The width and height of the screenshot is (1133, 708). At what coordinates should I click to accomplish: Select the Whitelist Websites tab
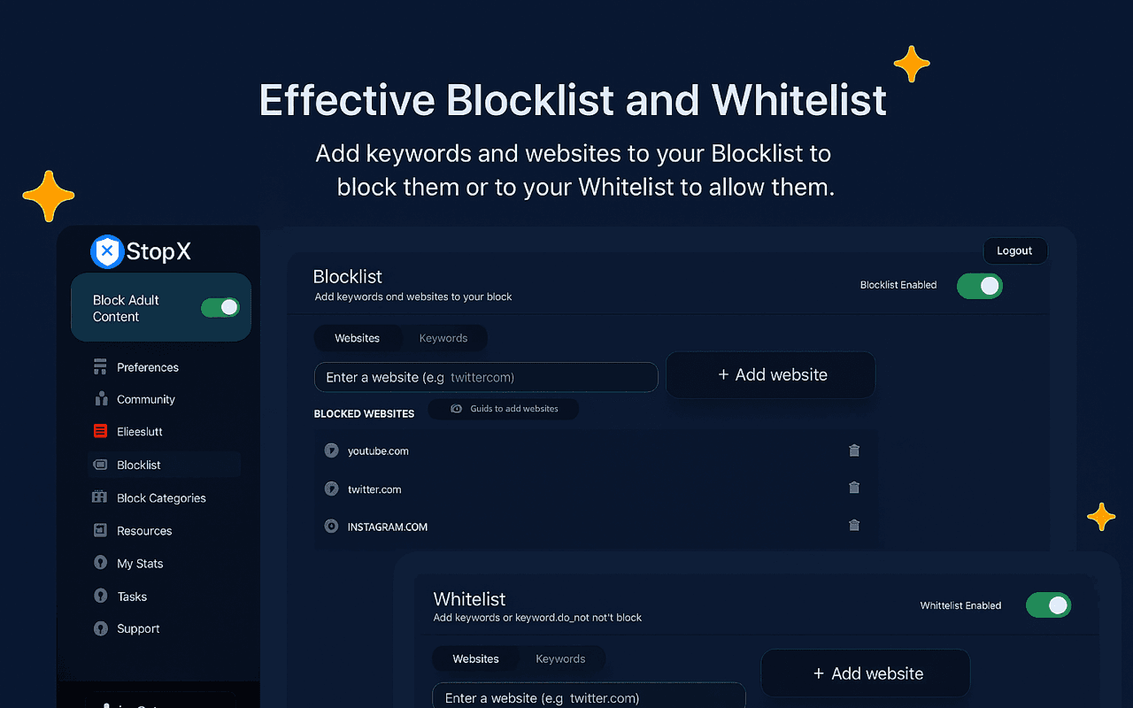(475, 658)
